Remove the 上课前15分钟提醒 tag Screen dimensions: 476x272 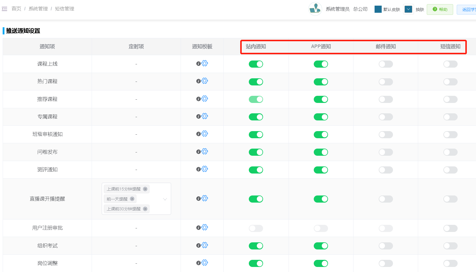(145, 189)
